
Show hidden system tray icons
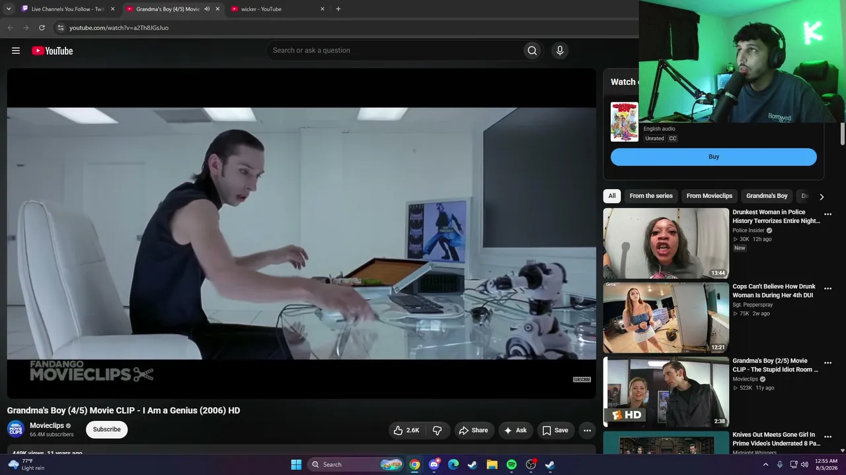pos(766,464)
